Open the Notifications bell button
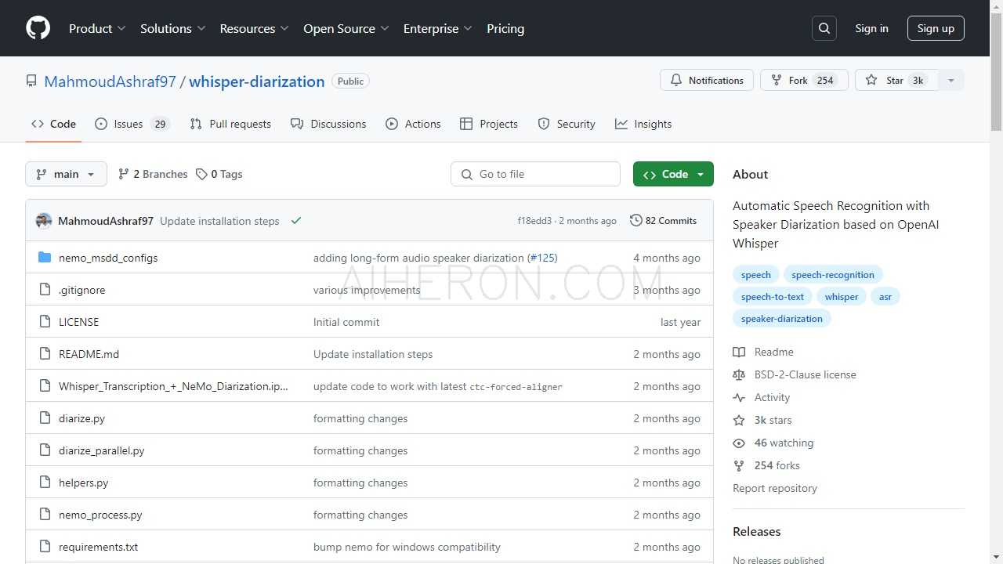 point(707,80)
